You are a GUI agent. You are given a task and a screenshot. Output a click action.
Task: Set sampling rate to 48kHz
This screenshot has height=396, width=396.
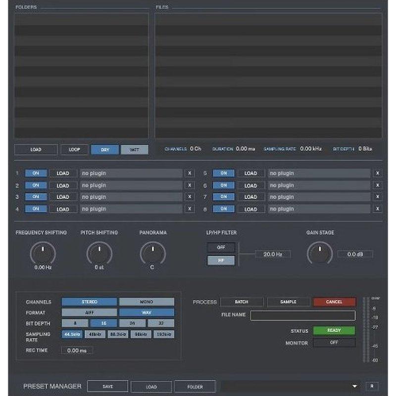[x=95, y=334]
